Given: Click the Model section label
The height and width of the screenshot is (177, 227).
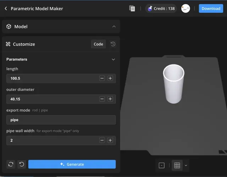Looking at the screenshot, I should point(21,27).
